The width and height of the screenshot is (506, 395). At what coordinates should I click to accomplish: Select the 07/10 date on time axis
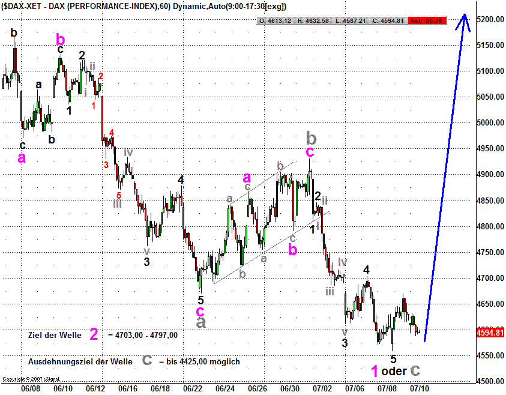420,389
